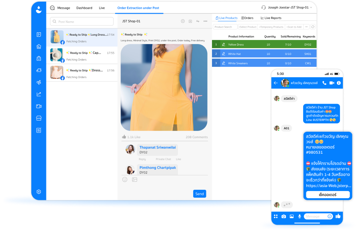
Task: Click the Send button
Action: [200, 194]
